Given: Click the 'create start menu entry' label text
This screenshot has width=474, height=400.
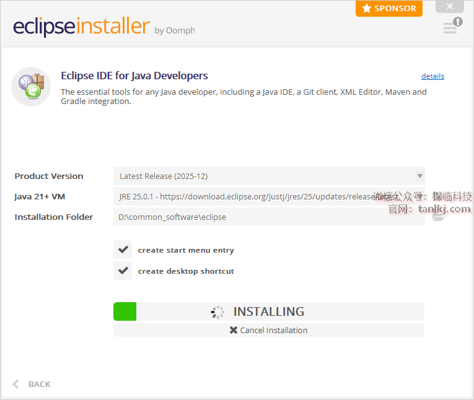Looking at the screenshot, I should [x=186, y=250].
